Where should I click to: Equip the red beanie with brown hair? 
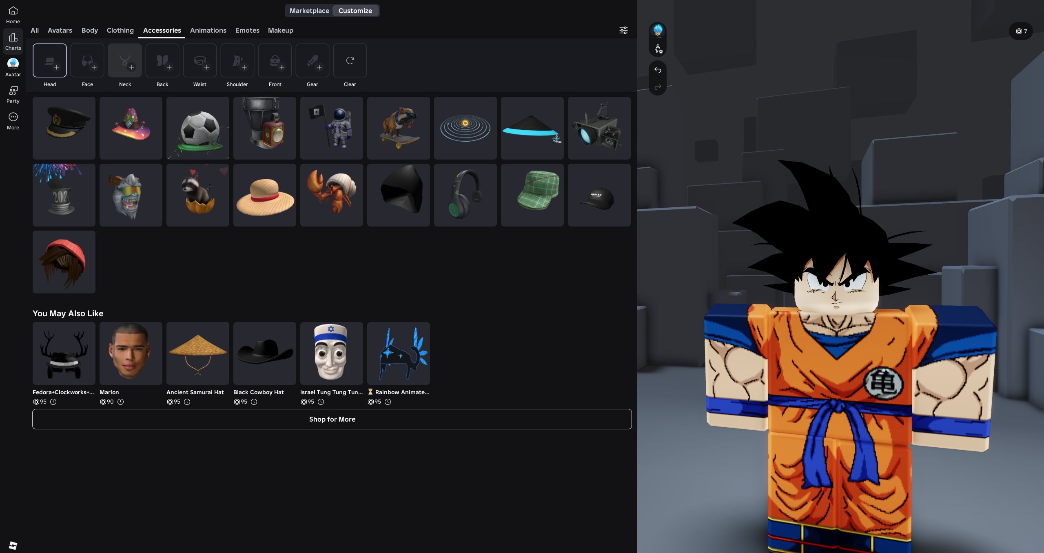click(64, 262)
